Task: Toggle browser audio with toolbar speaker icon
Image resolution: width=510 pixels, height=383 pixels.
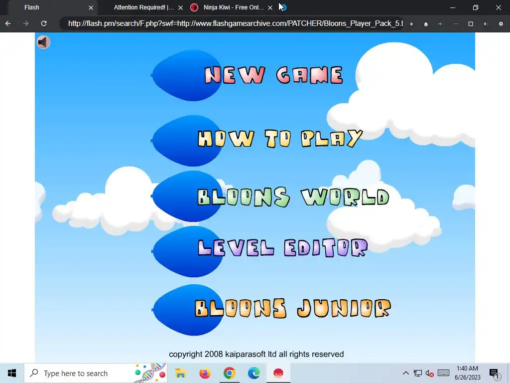Action: (x=486, y=24)
